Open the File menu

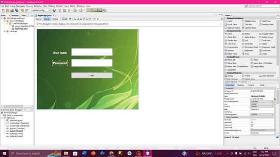point(2,6)
